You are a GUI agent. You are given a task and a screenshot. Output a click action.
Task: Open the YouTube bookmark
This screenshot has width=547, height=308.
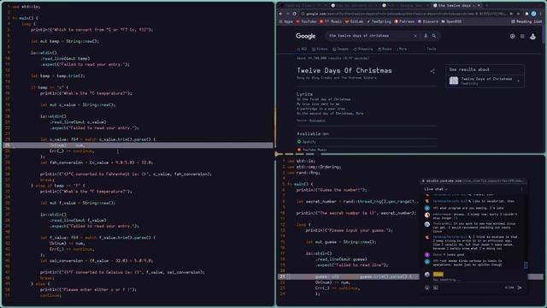(306, 21)
